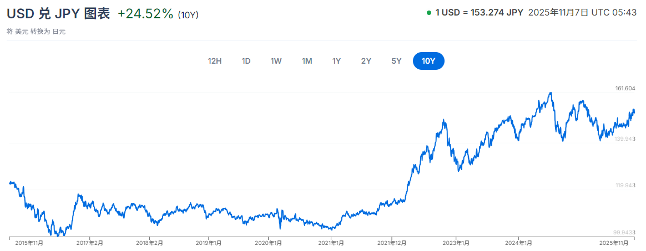Switch chart to 1D range

246,61
